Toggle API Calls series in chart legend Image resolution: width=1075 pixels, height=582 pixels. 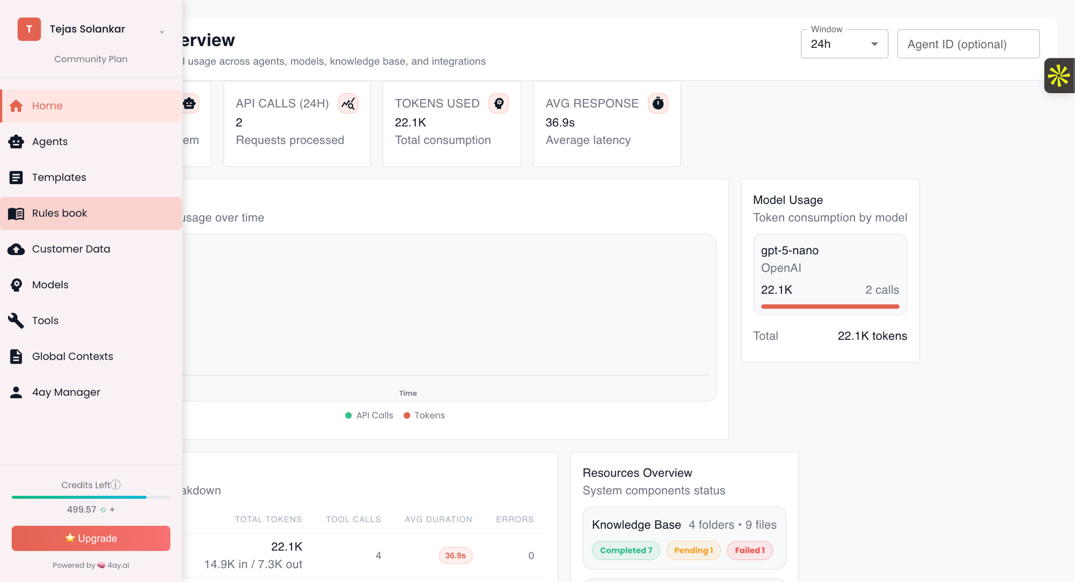coord(369,415)
